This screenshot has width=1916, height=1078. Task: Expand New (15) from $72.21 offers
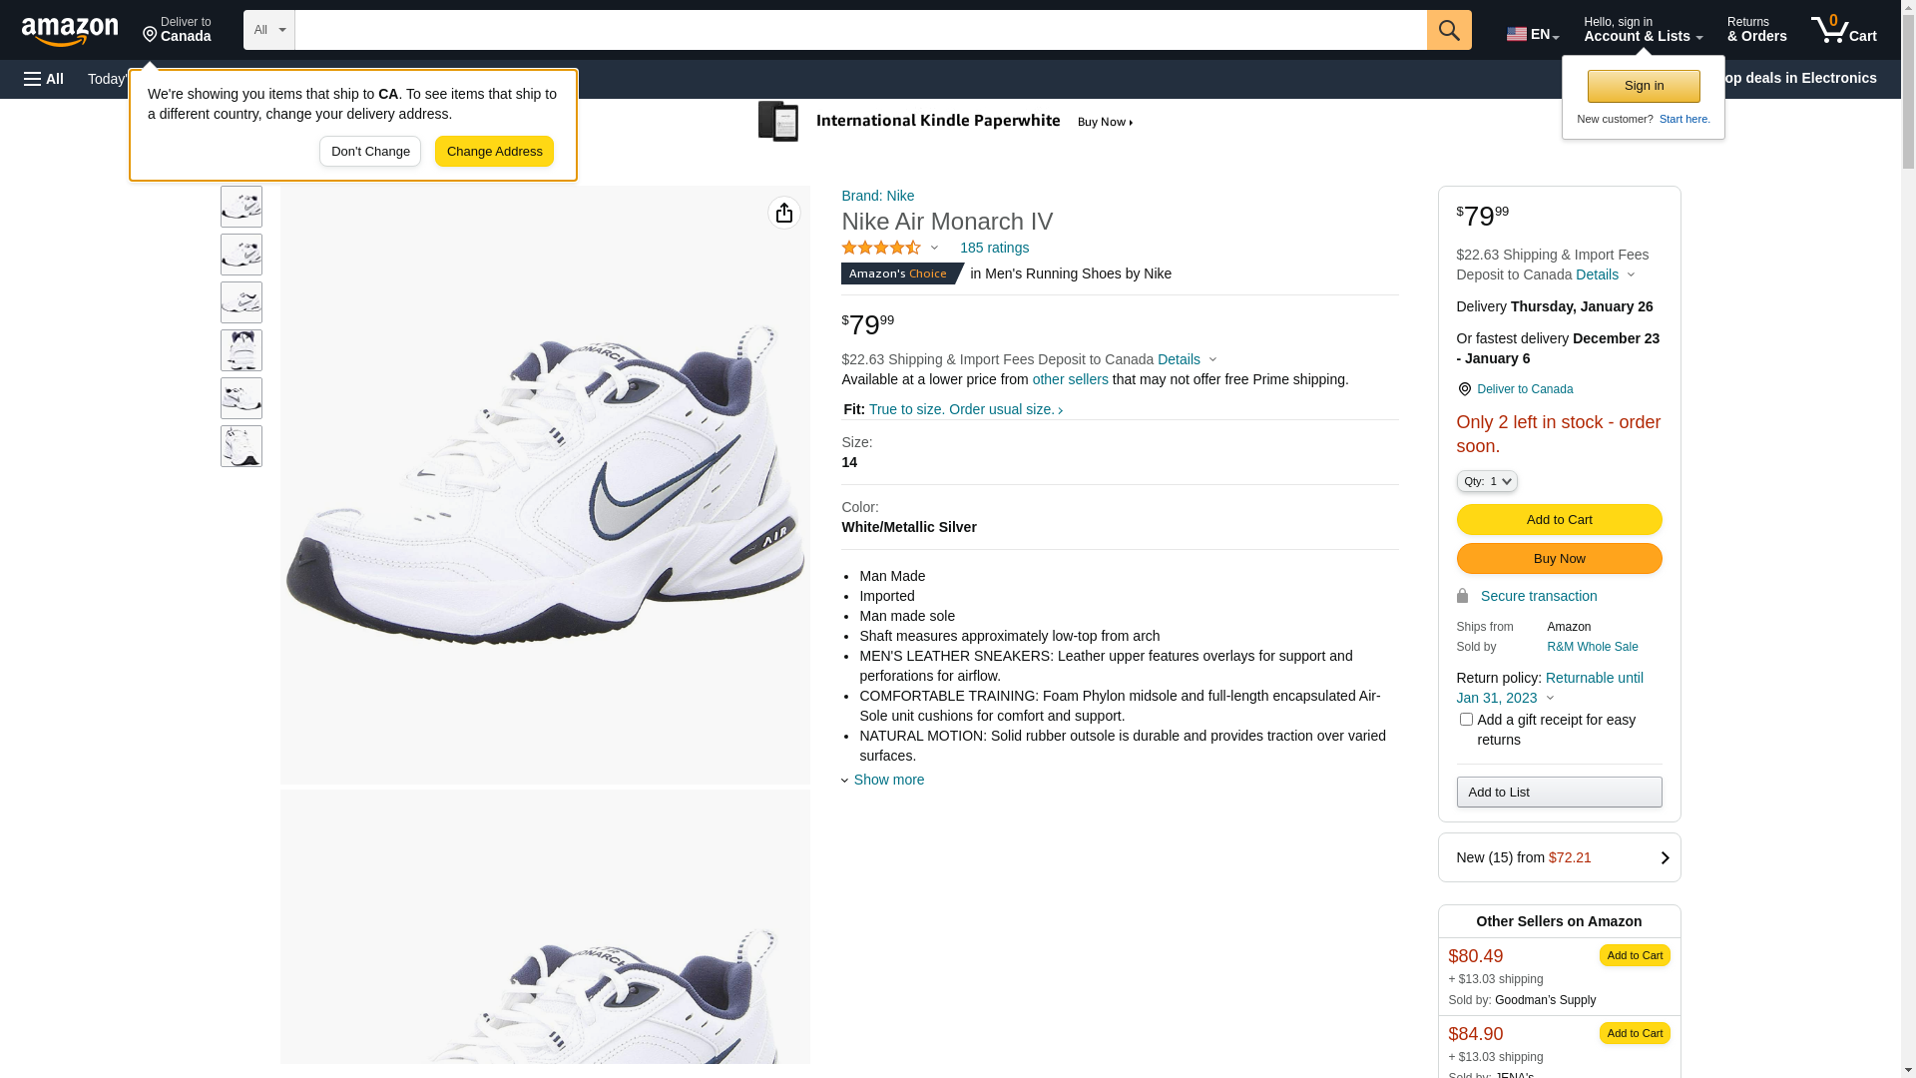(x=1559, y=857)
